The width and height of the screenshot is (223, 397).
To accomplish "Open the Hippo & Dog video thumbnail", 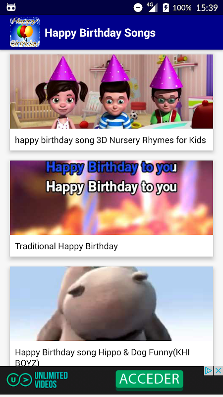I will click(x=111, y=304).
